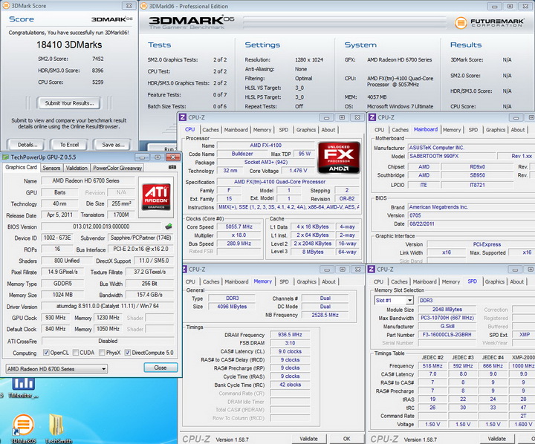Open the Slot #1 memory slot dropdown

409,301
